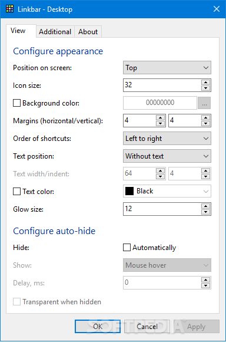This screenshot has width=226, height=342.
Task: Open the background color picker ellipsis button
Action: coord(204,103)
